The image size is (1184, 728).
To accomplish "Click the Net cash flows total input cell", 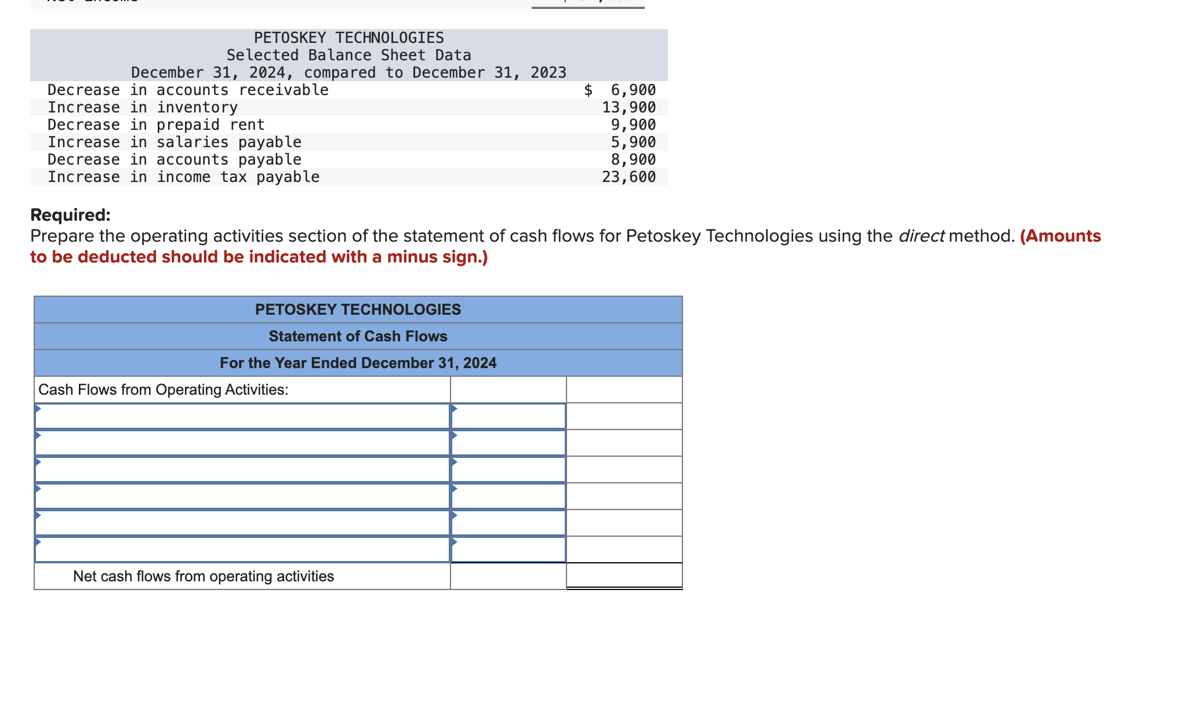I will click(624, 576).
